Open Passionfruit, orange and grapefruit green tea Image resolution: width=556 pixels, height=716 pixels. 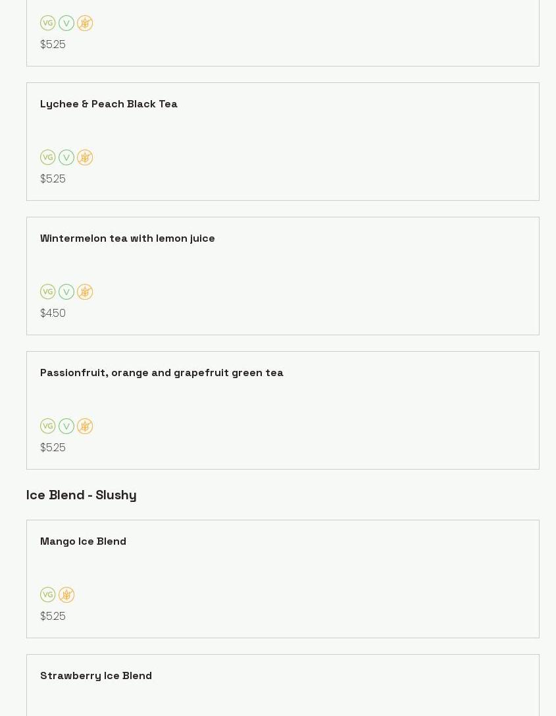[162, 373]
